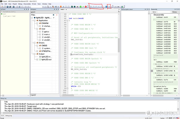
Task: Click the Make build icon
Action: tap(75, 7)
